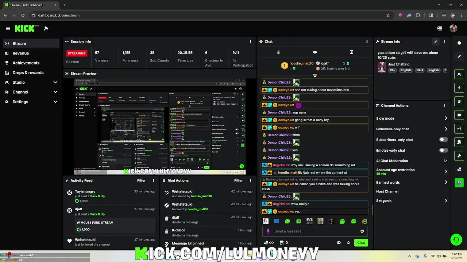Open Channel Actions three-dot options
Screen dimensions: 467x262
[444, 106]
